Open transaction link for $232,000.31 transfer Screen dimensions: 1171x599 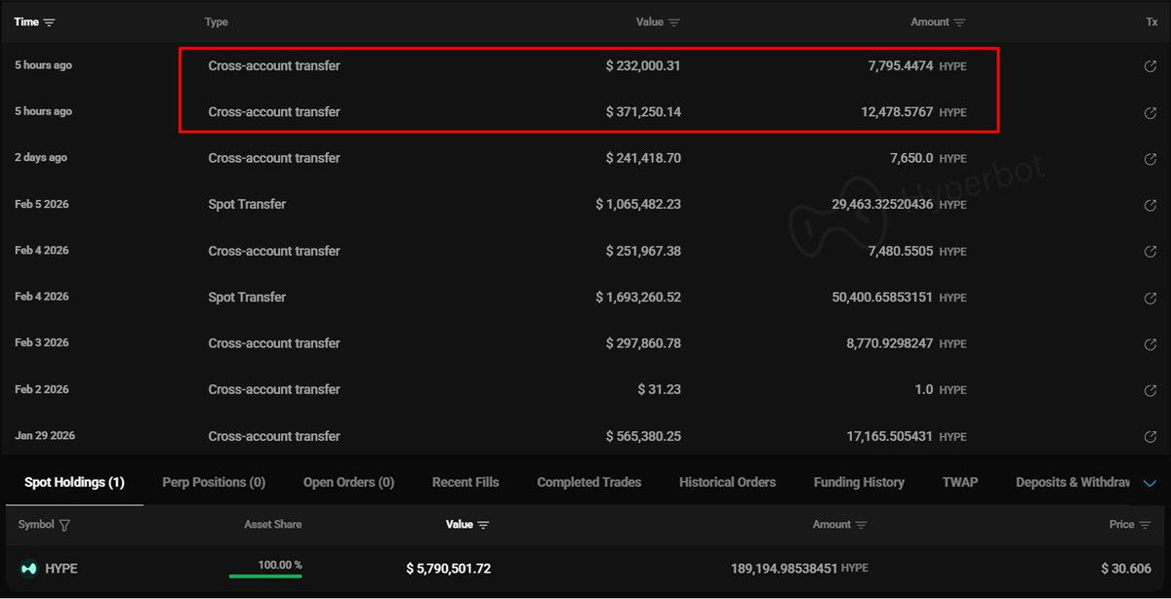point(1150,66)
